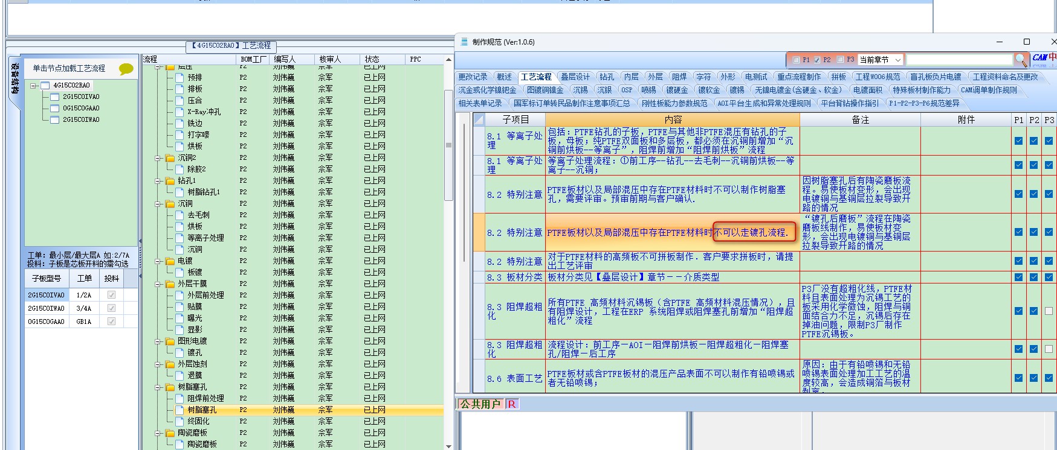Viewport: 1057px width, 450px height.
Task: Click the board icon beside 4G15C02RA0
Action: click(45, 85)
